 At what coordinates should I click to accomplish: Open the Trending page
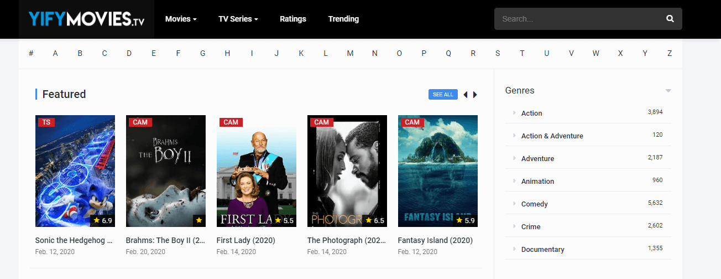click(343, 19)
